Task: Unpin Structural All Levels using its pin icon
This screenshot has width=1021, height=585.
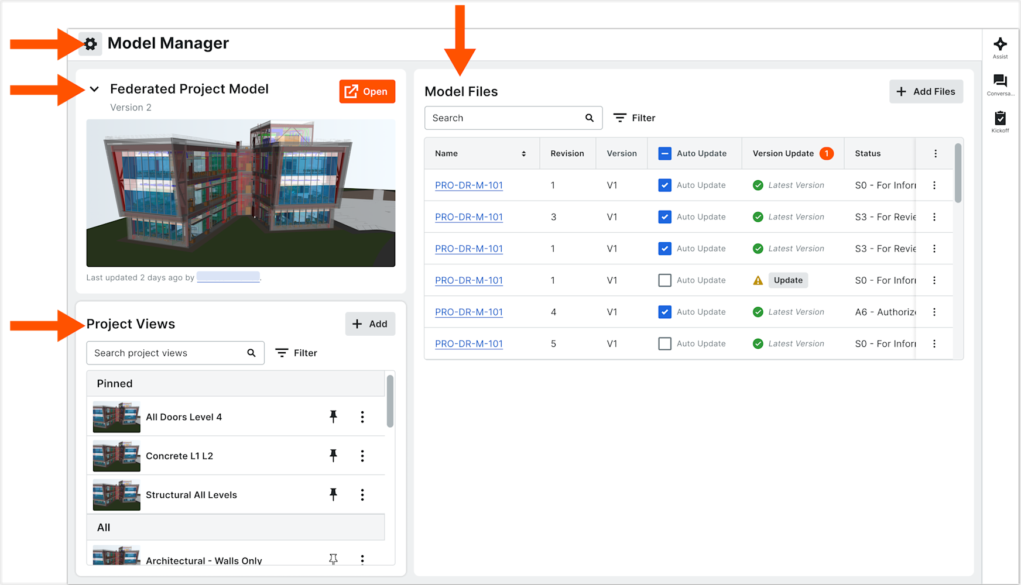Action: pos(334,494)
